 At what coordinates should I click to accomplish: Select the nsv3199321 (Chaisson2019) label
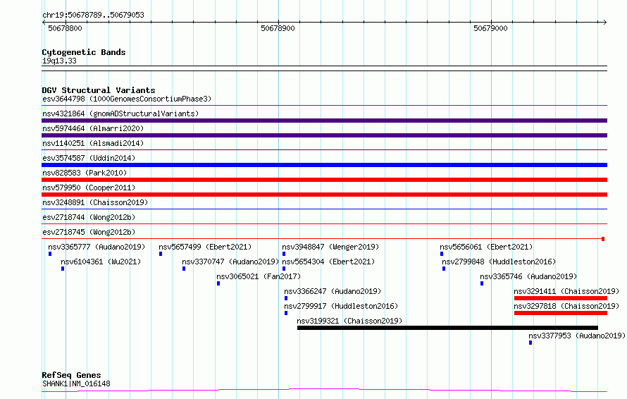349,321
